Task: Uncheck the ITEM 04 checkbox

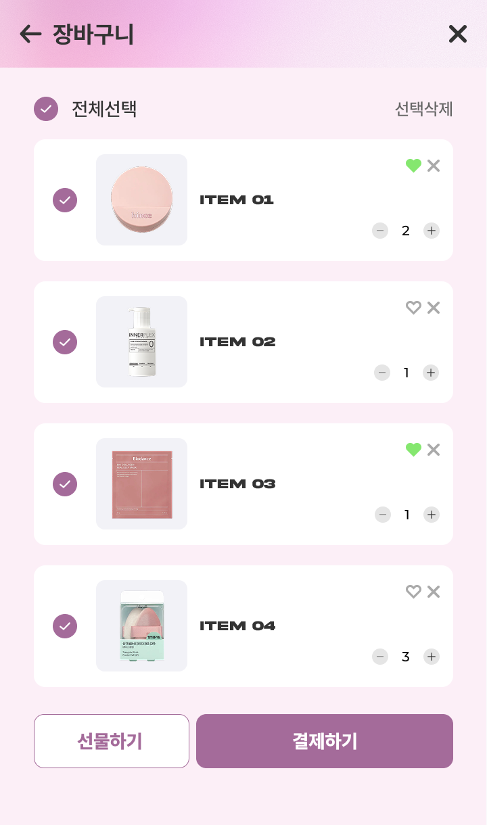Action: pyautogui.click(x=65, y=626)
